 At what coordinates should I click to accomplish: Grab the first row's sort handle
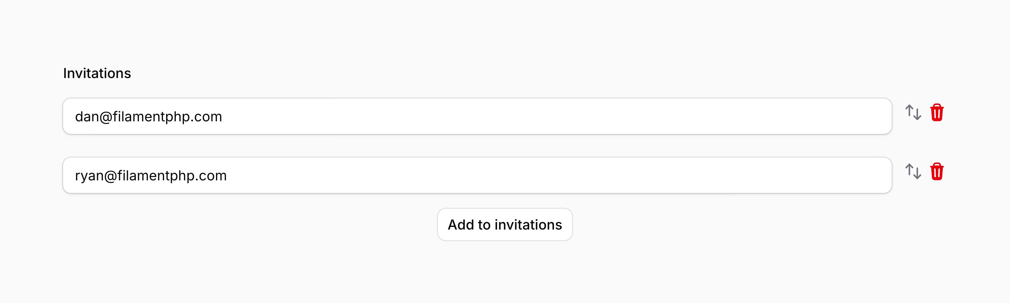pos(913,112)
